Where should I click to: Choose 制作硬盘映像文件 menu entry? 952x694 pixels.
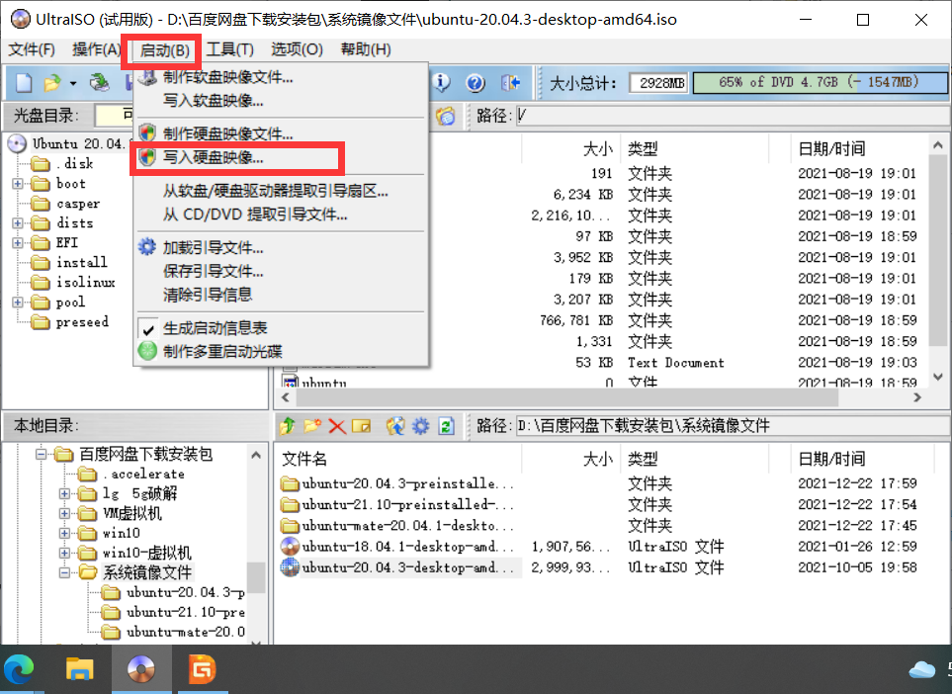281,133
